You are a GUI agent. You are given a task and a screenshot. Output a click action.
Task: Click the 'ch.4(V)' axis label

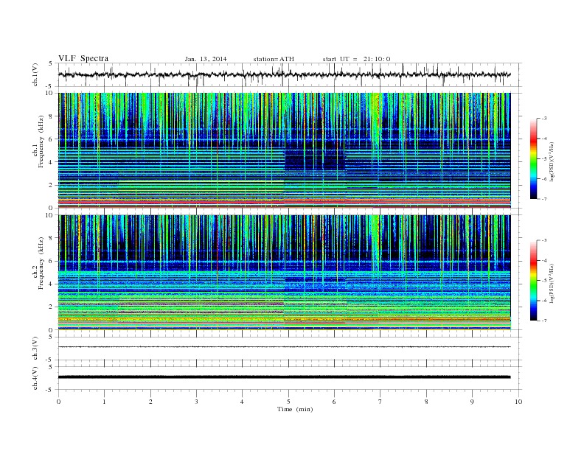(35, 378)
